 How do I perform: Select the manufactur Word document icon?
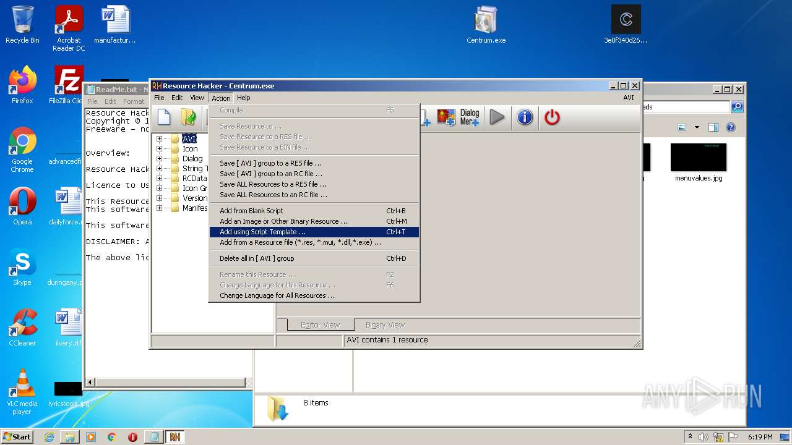pyautogui.click(x=115, y=25)
